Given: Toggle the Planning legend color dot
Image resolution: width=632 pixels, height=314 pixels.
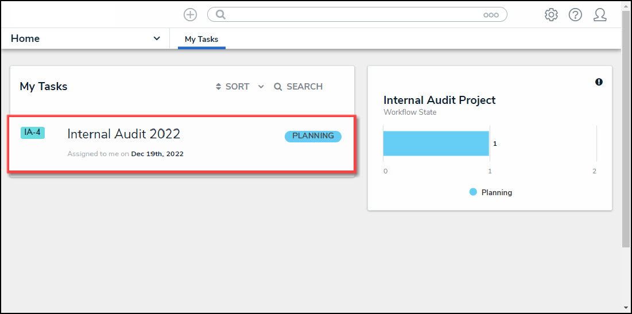Looking at the screenshot, I should 473,192.
